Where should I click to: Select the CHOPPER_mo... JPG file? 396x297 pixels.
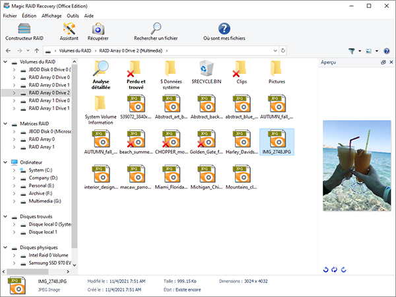pyautogui.click(x=171, y=142)
